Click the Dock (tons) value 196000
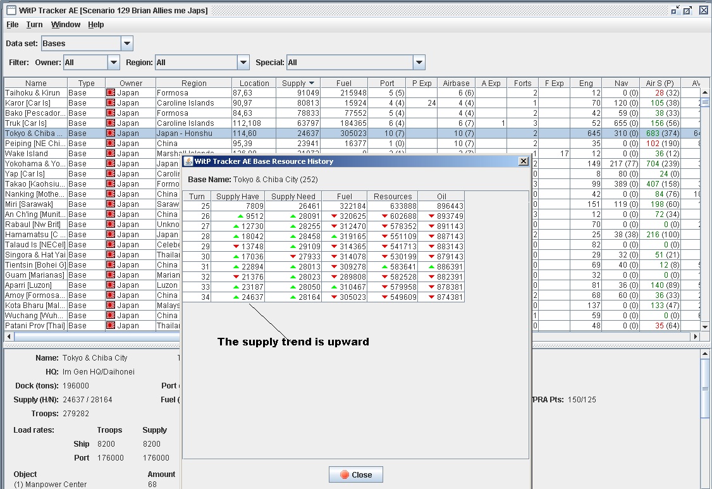Viewport: 712px width, 489px height. [76, 385]
